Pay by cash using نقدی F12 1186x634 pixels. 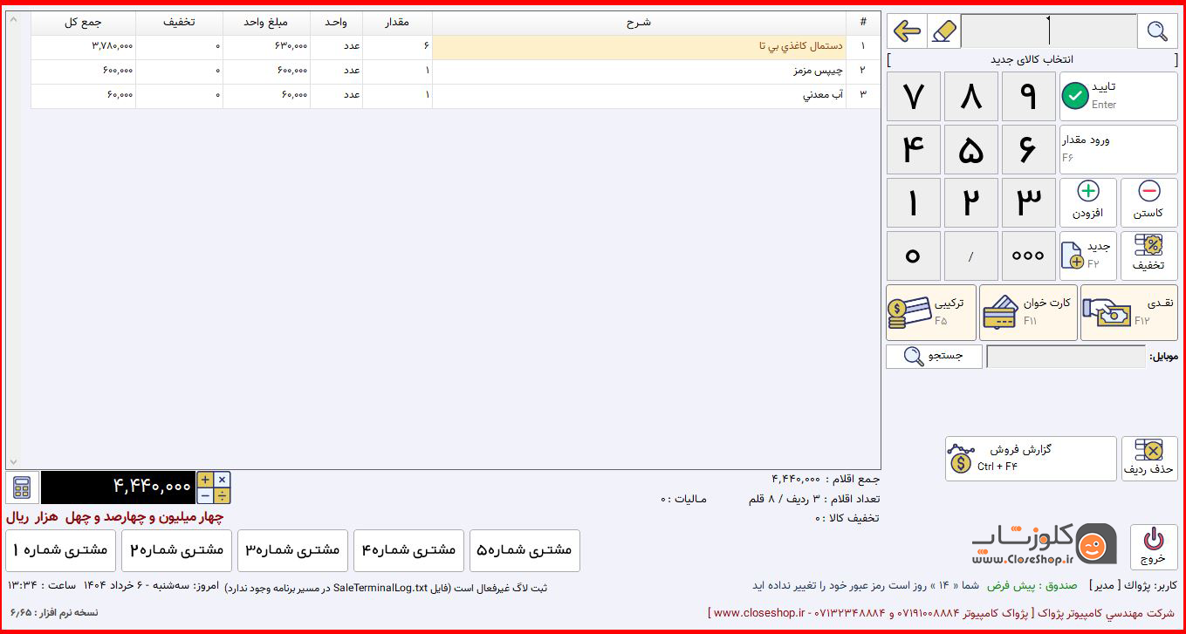(x=1129, y=312)
